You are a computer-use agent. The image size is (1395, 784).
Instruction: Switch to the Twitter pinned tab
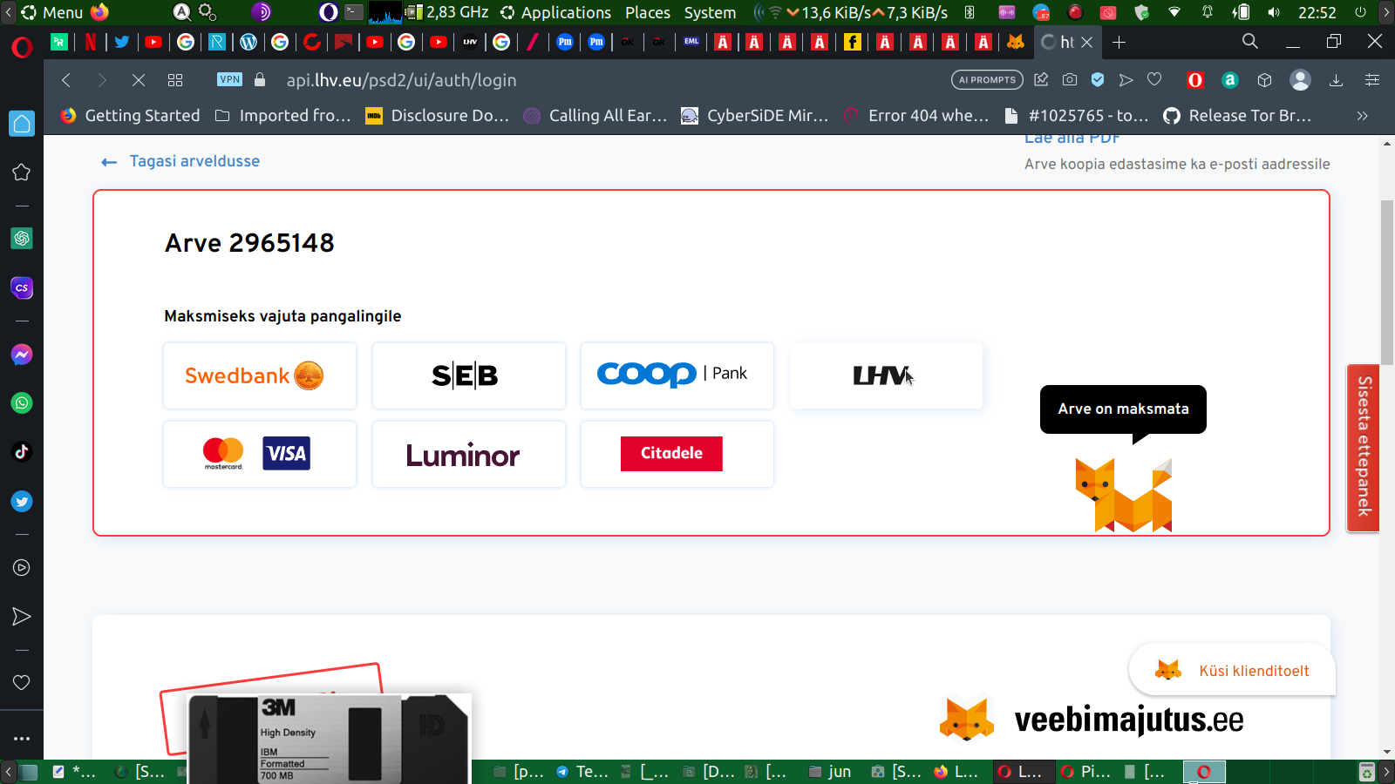[122, 42]
